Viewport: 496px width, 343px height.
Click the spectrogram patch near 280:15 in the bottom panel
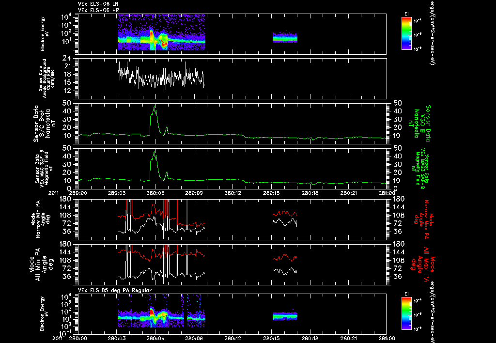pos(285,316)
